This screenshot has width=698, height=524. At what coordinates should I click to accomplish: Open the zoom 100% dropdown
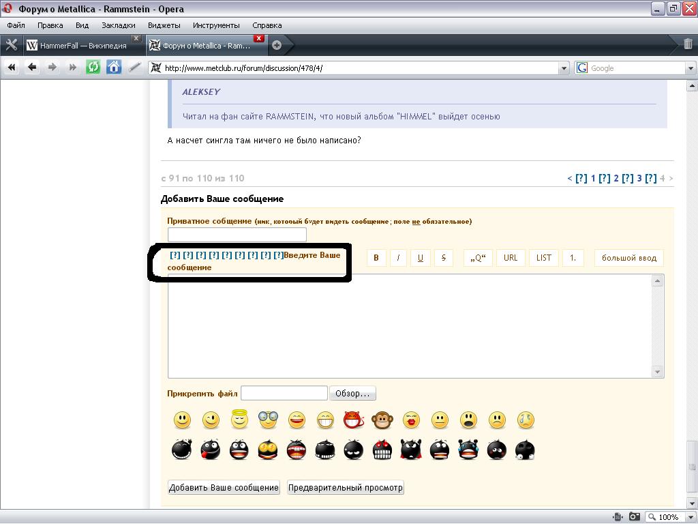pos(690,517)
